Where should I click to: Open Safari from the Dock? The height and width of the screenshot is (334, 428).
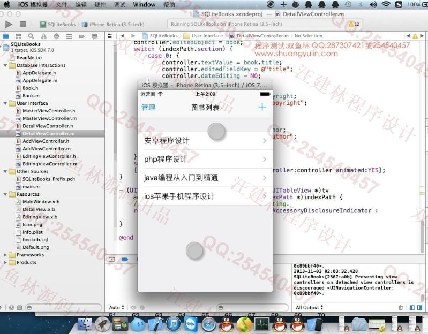[208, 324]
